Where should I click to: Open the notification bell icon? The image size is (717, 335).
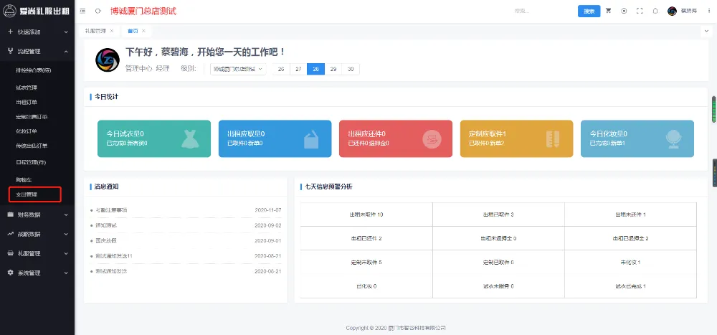click(655, 11)
